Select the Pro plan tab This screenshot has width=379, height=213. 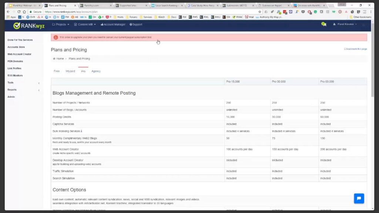coord(83,71)
